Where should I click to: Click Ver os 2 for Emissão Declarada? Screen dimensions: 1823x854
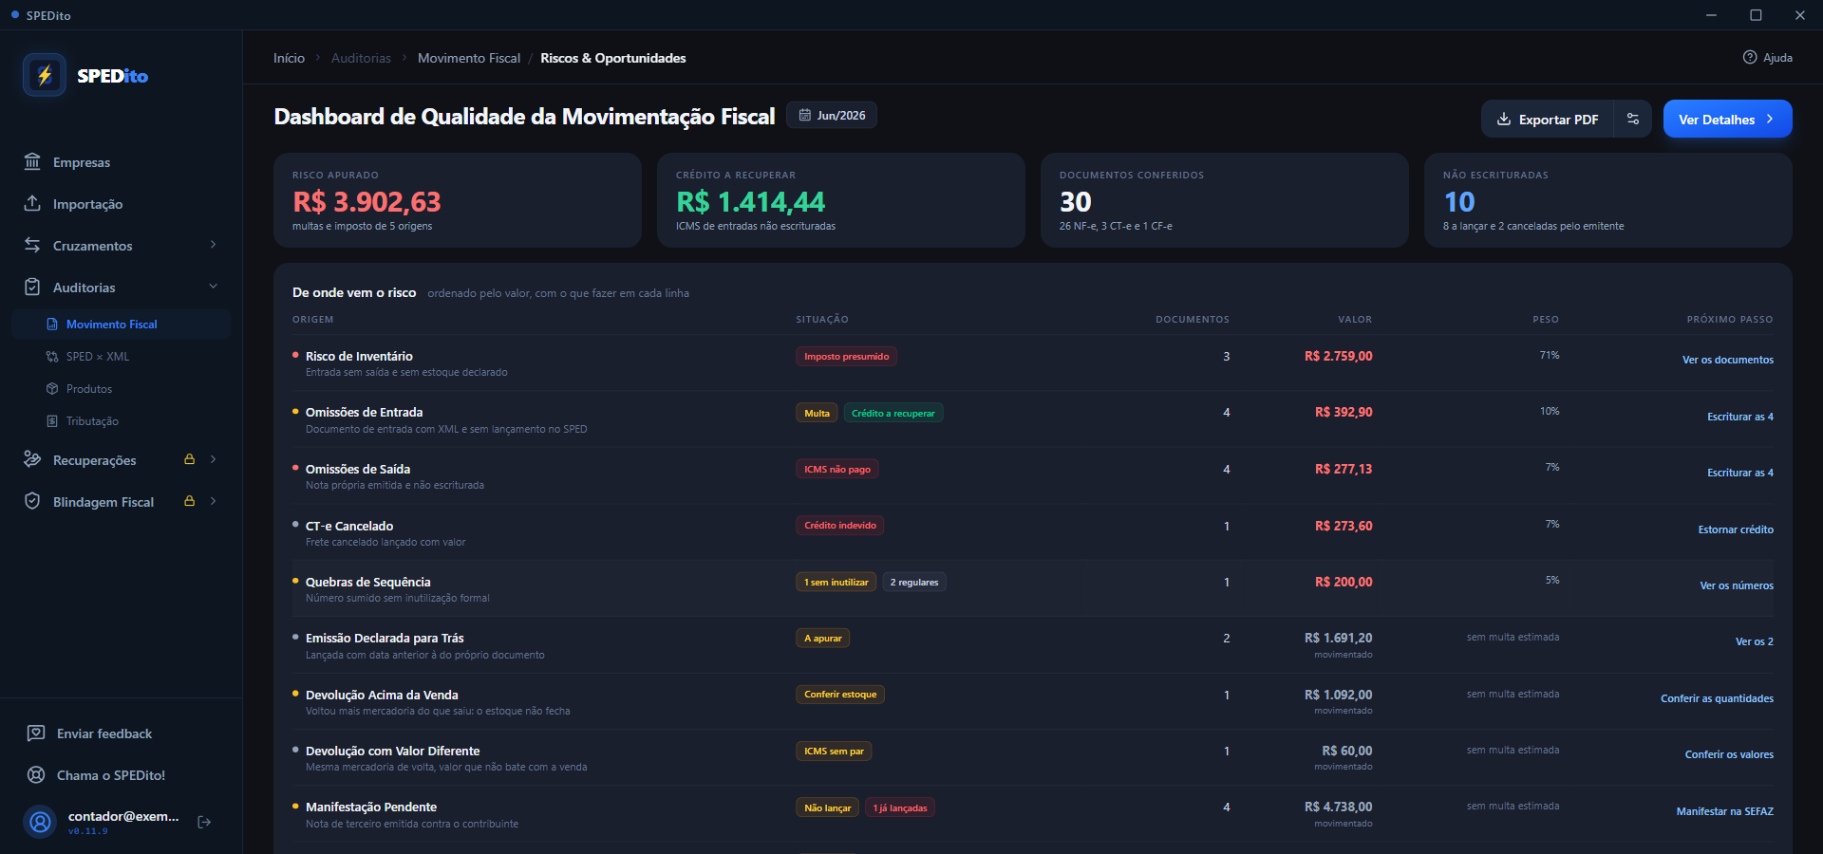pyautogui.click(x=1754, y=641)
